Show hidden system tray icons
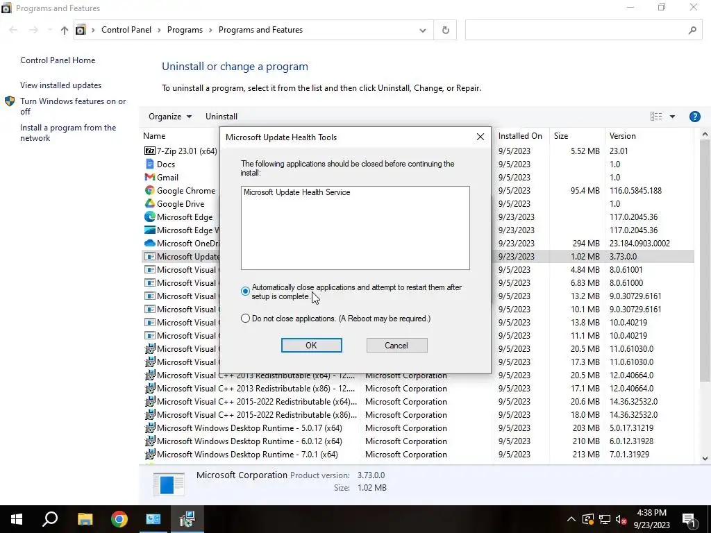 pos(571,519)
